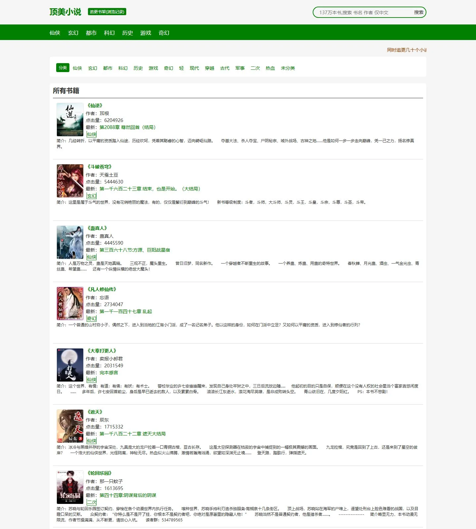Open the 《遮天》 title link
The height and width of the screenshot is (529, 476).
(x=95, y=412)
